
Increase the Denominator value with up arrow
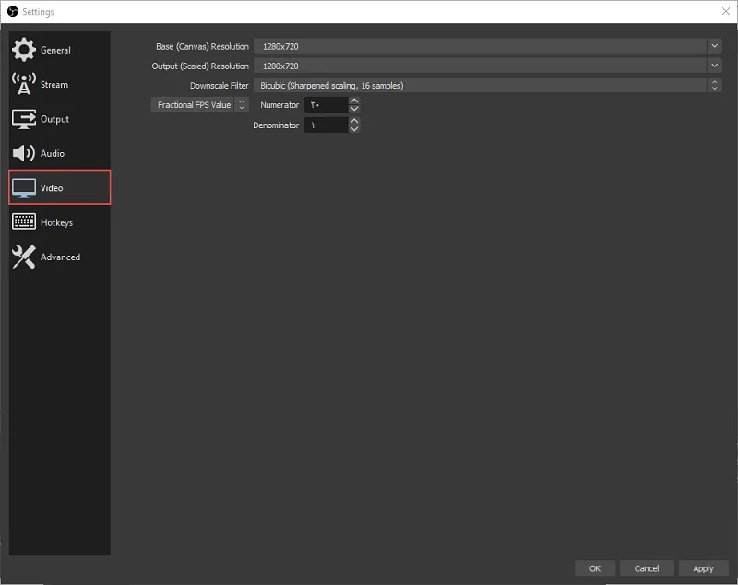click(x=354, y=121)
